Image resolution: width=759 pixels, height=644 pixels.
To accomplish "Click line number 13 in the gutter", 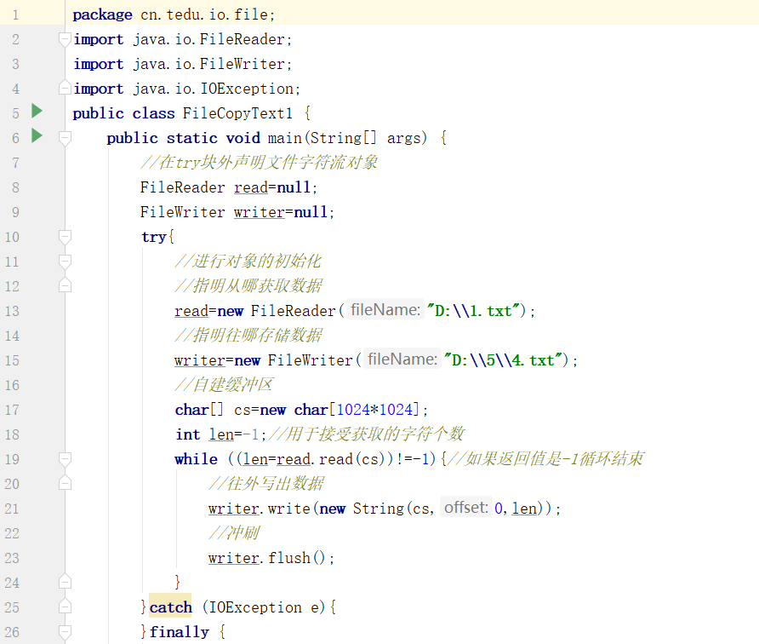I will pyautogui.click(x=12, y=311).
